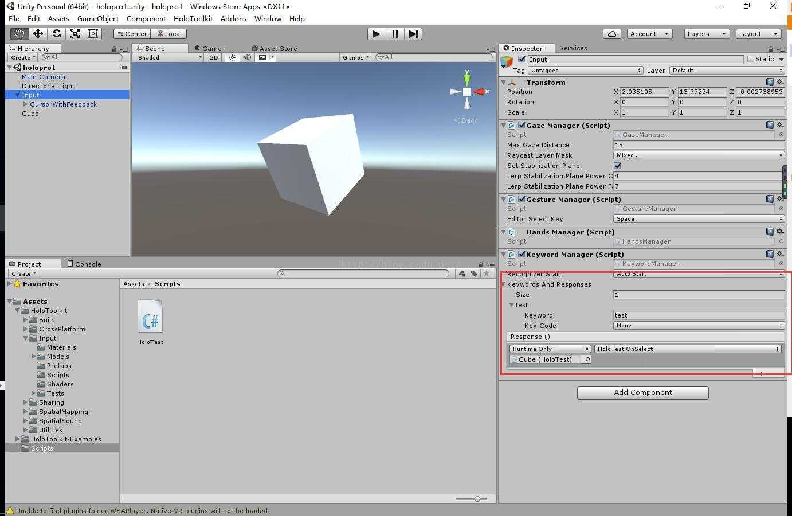792x516 pixels.
Task: Open Transform component gear menu
Action: point(780,82)
